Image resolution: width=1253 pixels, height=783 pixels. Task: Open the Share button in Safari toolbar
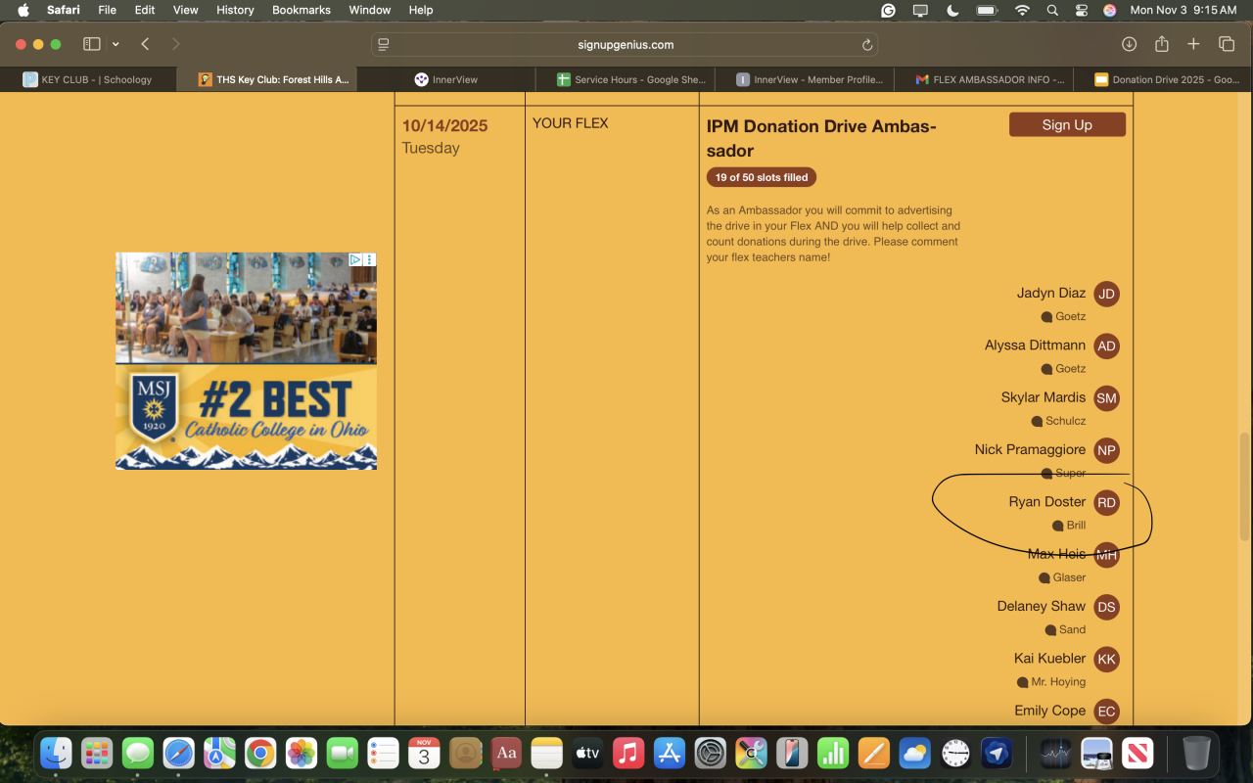1162,44
